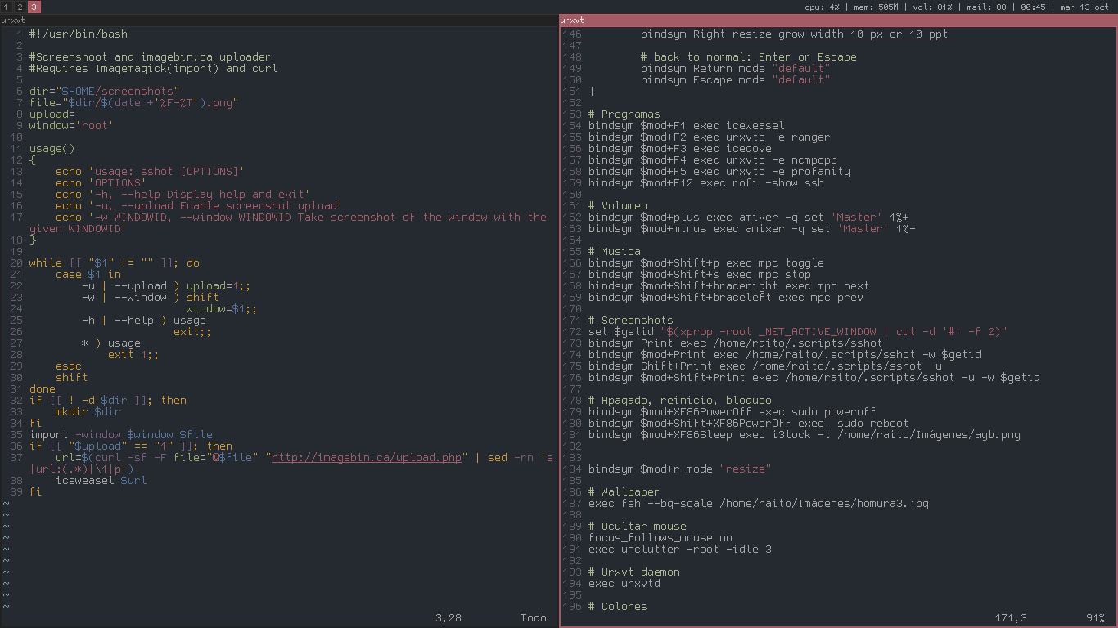Click the '# Screenshots' comment on line 171
The width and height of the screenshot is (1118, 628).
(630, 321)
